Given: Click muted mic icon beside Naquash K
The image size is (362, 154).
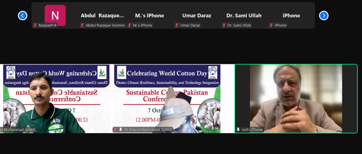Looking at the screenshot, I should tap(35, 25).
